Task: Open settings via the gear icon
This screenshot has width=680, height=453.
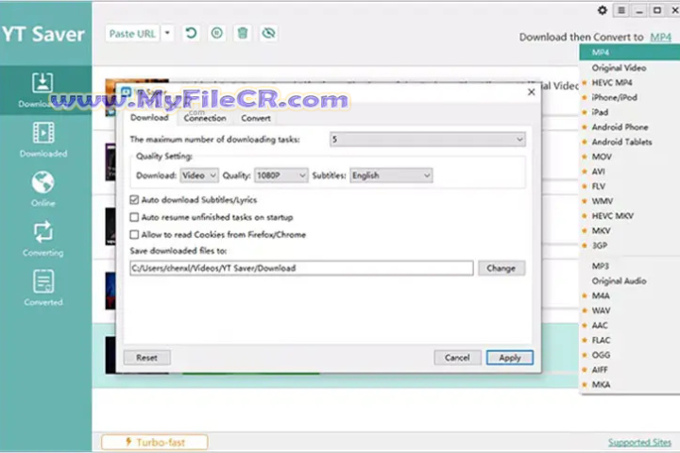Action: tap(603, 10)
